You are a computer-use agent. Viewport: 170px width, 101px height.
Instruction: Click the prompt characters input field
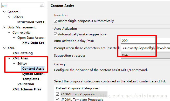coord(145,48)
